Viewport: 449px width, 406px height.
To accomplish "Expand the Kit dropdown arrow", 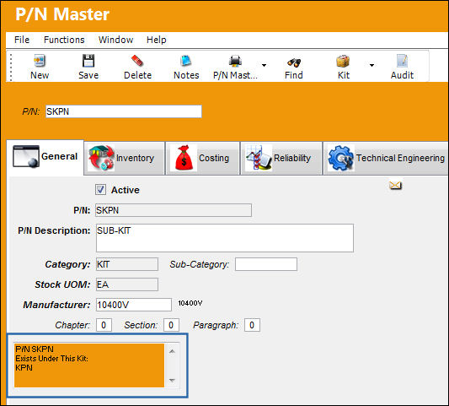I will [371, 65].
